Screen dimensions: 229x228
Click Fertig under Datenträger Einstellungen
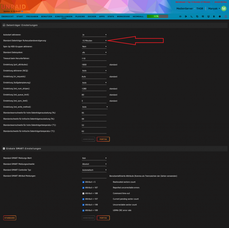pos(103,139)
